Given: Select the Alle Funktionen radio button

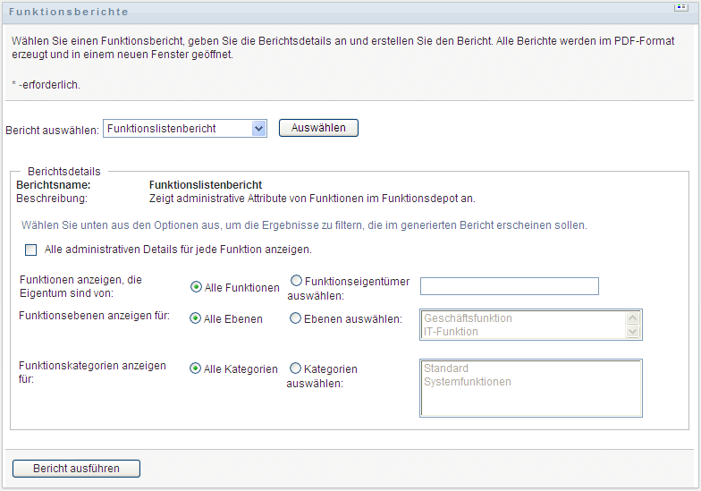Looking at the screenshot, I should 196,287.
